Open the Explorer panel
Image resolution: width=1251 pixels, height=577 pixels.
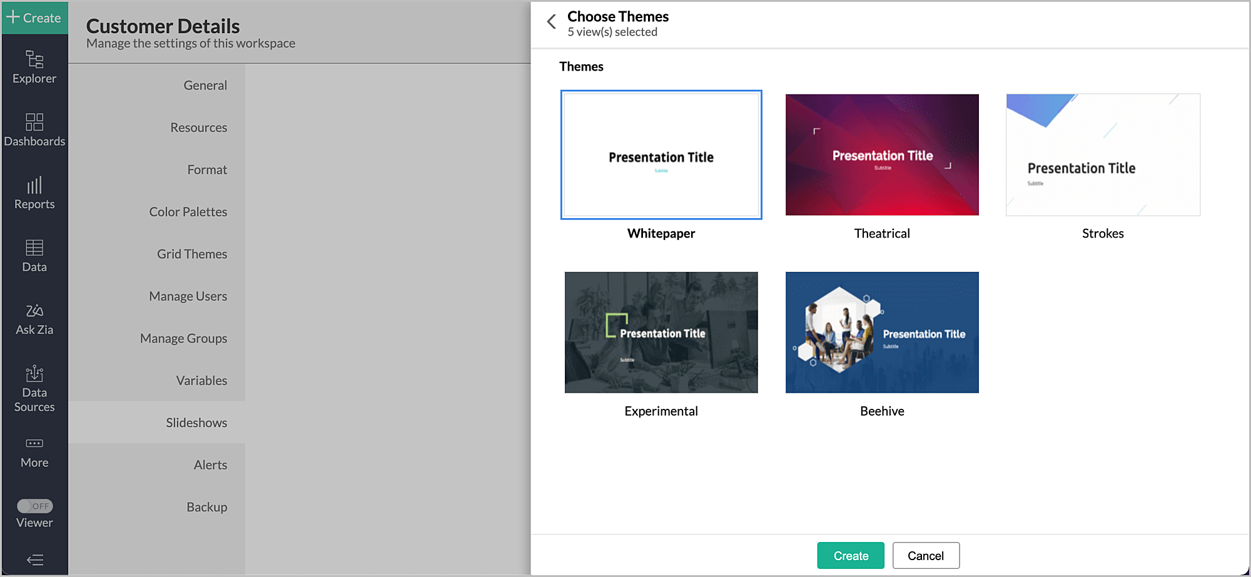[34, 67]
